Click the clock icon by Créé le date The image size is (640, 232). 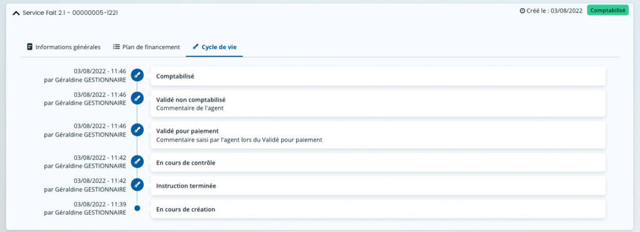[x=522, y=11]
